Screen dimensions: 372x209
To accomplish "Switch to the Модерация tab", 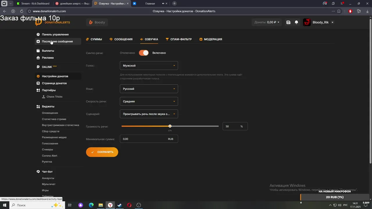I will coord(211,39).
